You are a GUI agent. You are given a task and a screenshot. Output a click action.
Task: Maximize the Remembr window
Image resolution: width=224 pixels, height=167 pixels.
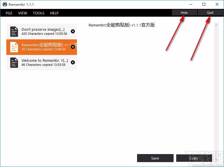tap(204, 4)
